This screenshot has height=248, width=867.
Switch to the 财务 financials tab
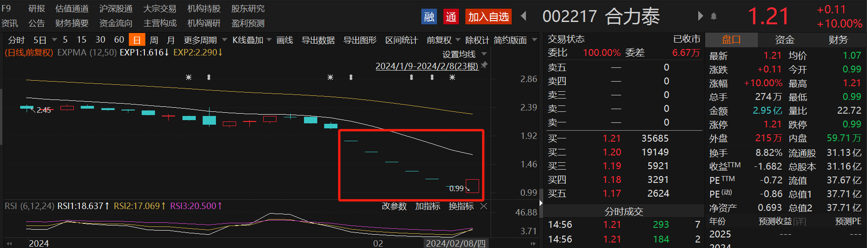839,40
